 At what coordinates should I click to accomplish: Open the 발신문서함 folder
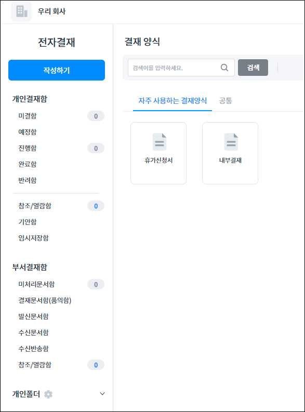coord(33,316)
